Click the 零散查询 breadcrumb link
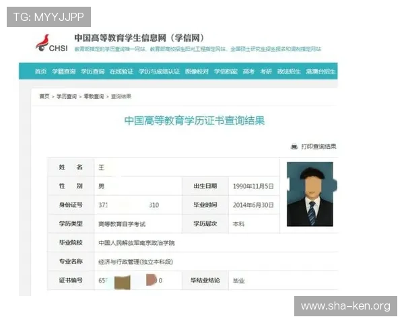Screen dimensions: 404x323 pos(94,97)
